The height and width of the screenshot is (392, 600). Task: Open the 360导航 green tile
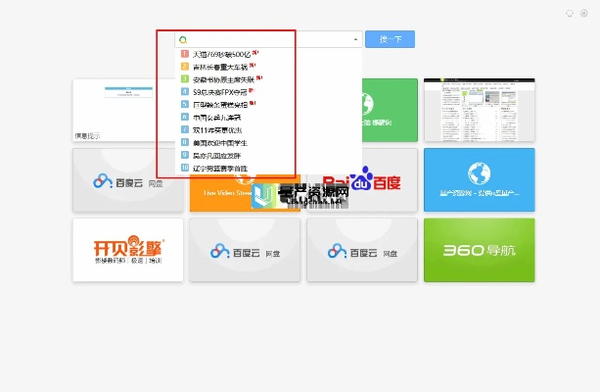click(479, 250)
